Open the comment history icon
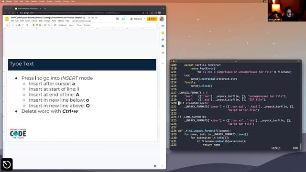The image size is (306, 172). 117,19
